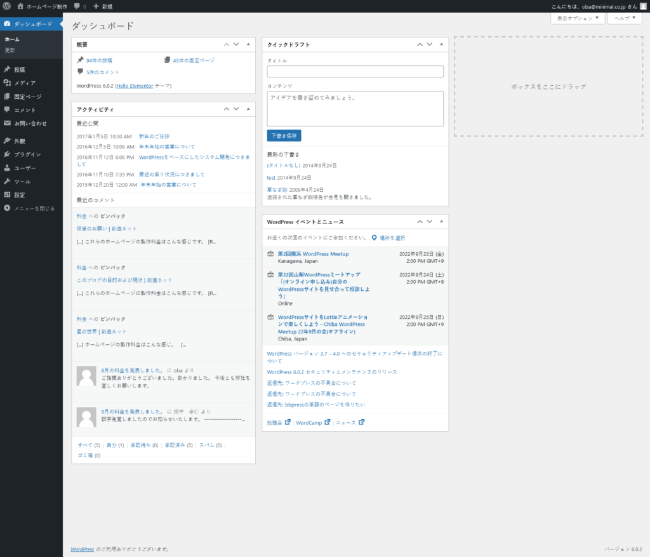Open the comments bubble in admin bar
This screenshot has width=650, height=557.
click(x=80, y=6)
